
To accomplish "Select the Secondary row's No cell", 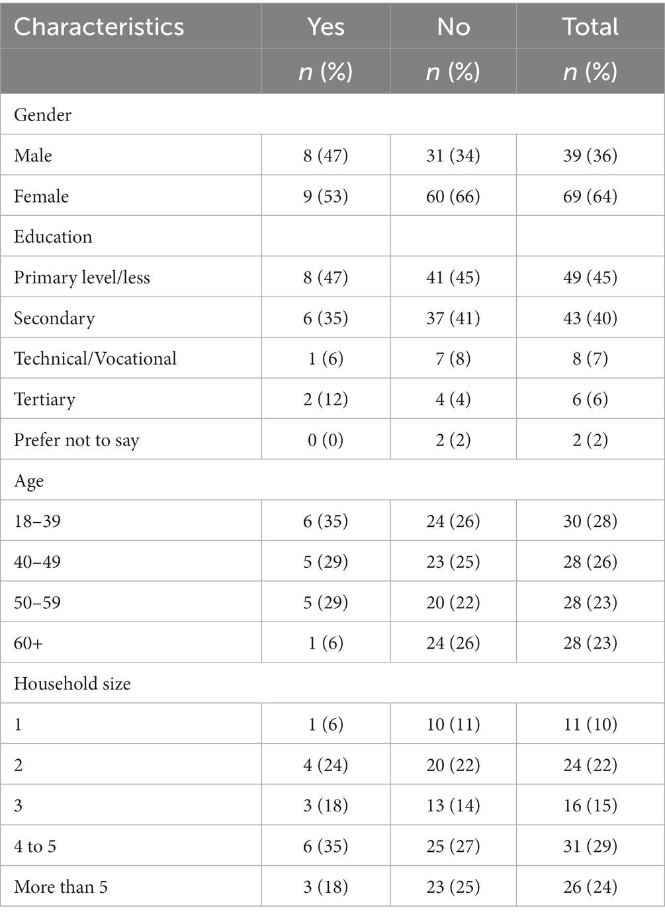I will (x=453, y=318).
